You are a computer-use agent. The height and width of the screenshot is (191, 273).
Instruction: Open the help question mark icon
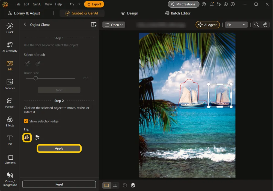point(233,4)
